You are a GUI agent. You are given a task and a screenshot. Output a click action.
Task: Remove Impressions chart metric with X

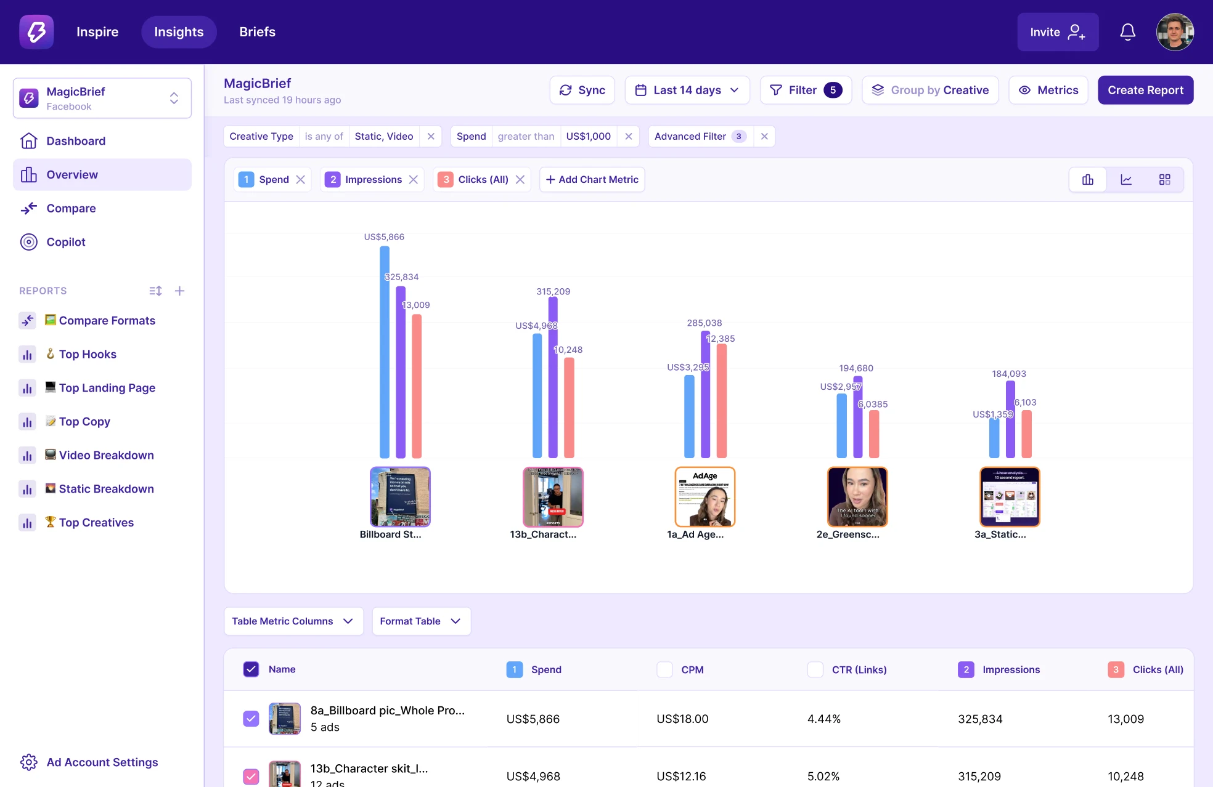[414, 180]
